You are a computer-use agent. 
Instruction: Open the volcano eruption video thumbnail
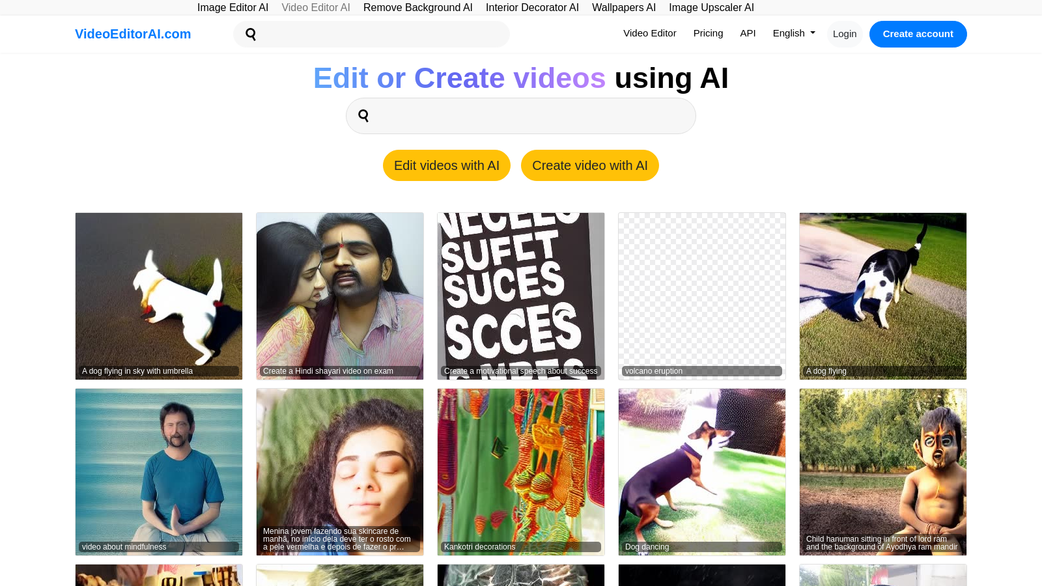[x=702, y=296]
